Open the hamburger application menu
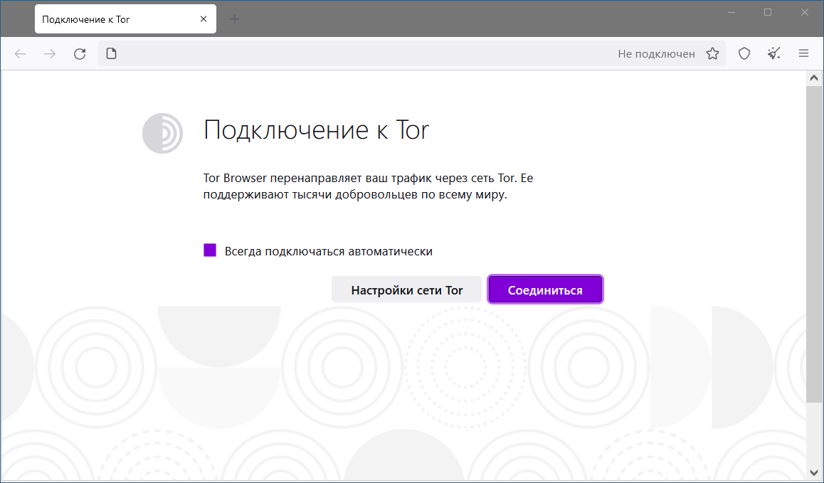The image size is (824, 483). (803, 53)
